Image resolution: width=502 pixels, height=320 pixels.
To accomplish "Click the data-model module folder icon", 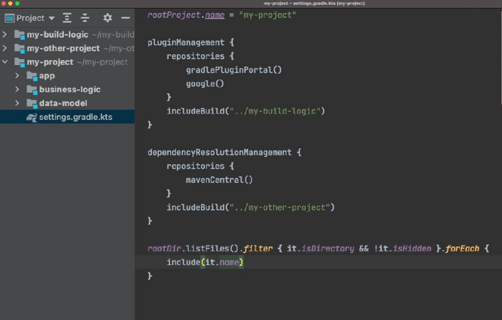I will click(32, 104).
